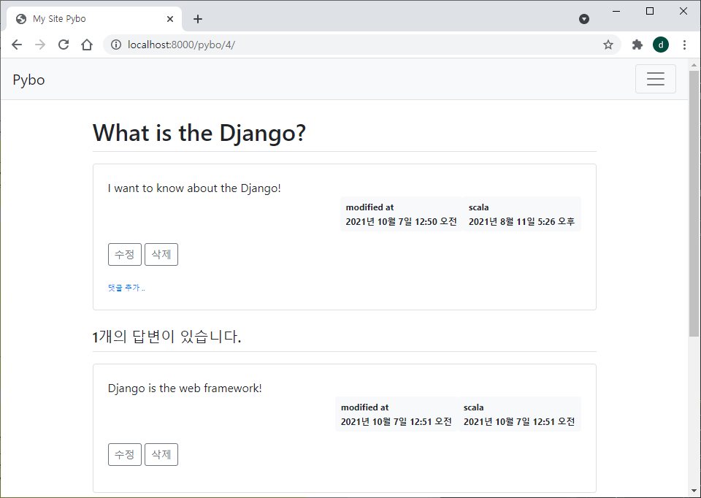Open the browser home page icon
The width and height of the screenshot is (701, 498).
87,45
